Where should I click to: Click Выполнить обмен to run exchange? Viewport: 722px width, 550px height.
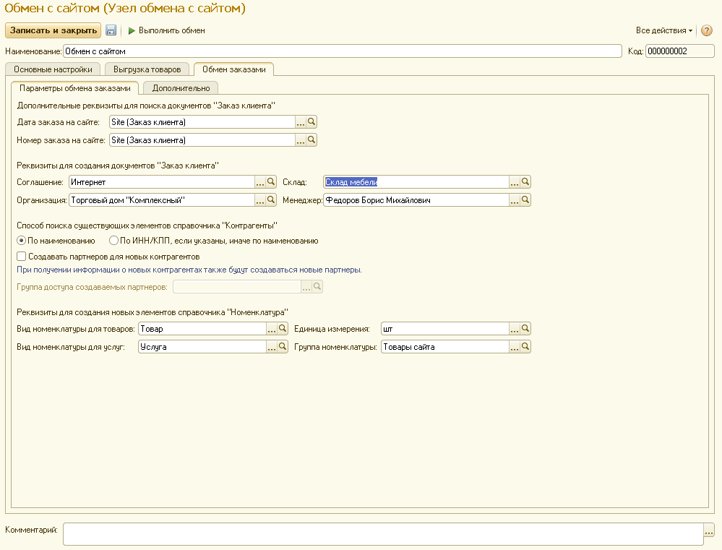[166, 30]
